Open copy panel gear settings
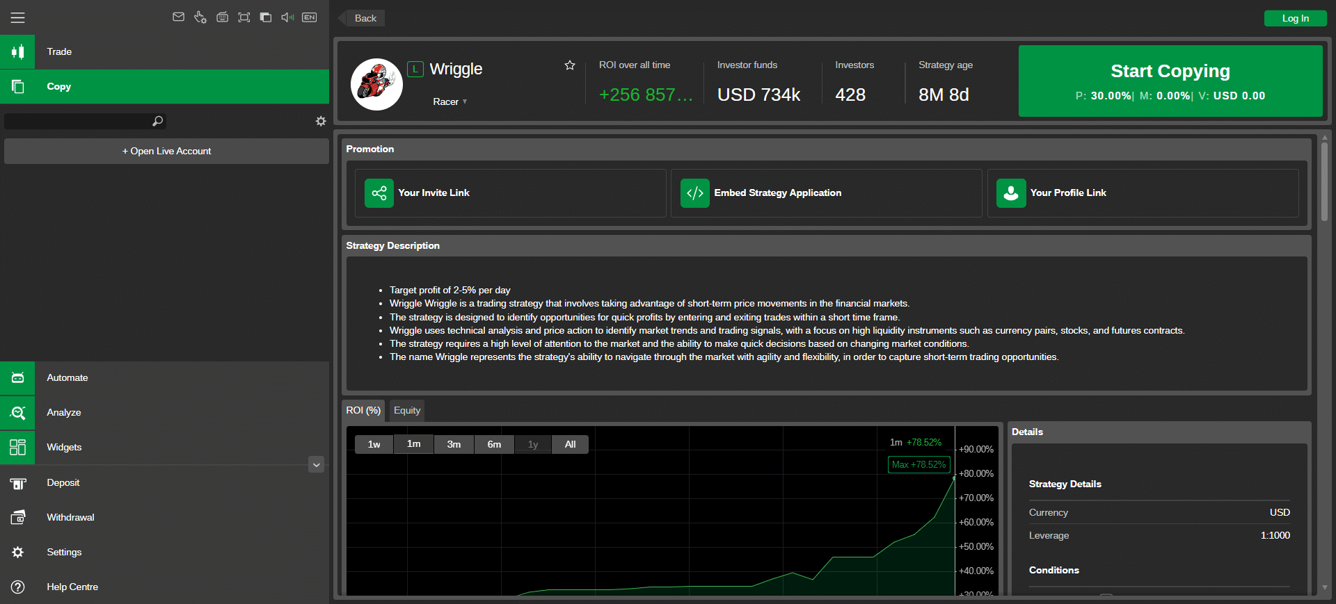 (321, 121)
